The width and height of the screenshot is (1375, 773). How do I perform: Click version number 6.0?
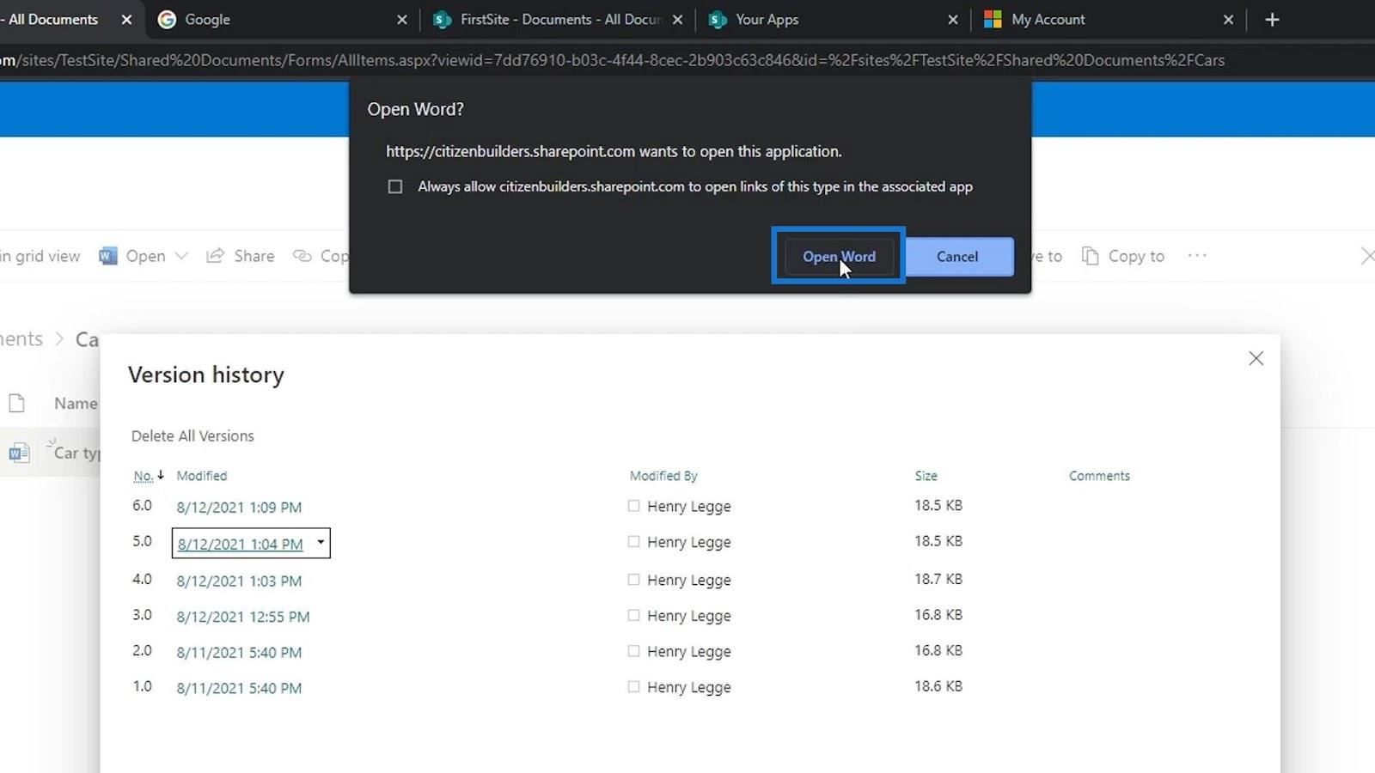(142, 505)
